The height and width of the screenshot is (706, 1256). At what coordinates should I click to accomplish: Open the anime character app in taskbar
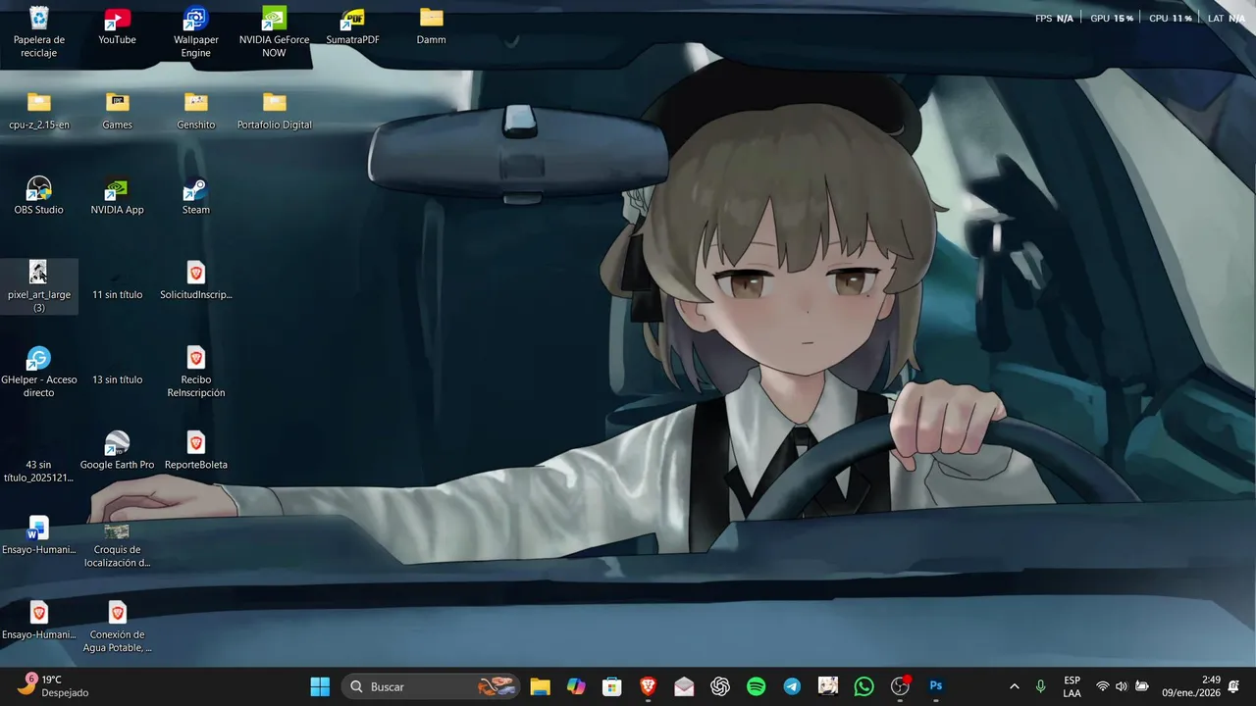coord(828,686)
